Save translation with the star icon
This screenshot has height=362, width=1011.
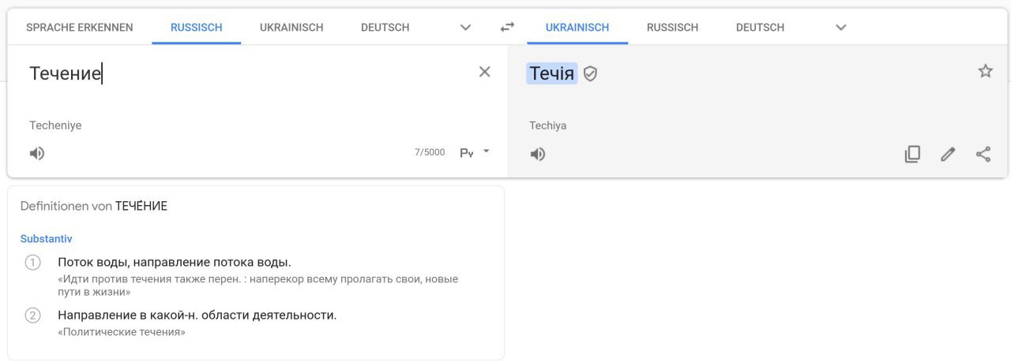985,72
